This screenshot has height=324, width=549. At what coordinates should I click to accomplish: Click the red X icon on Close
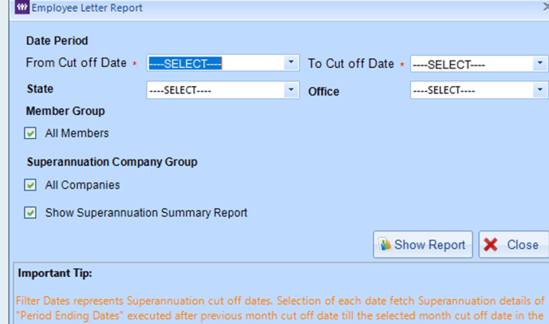[x=491, y=244]
